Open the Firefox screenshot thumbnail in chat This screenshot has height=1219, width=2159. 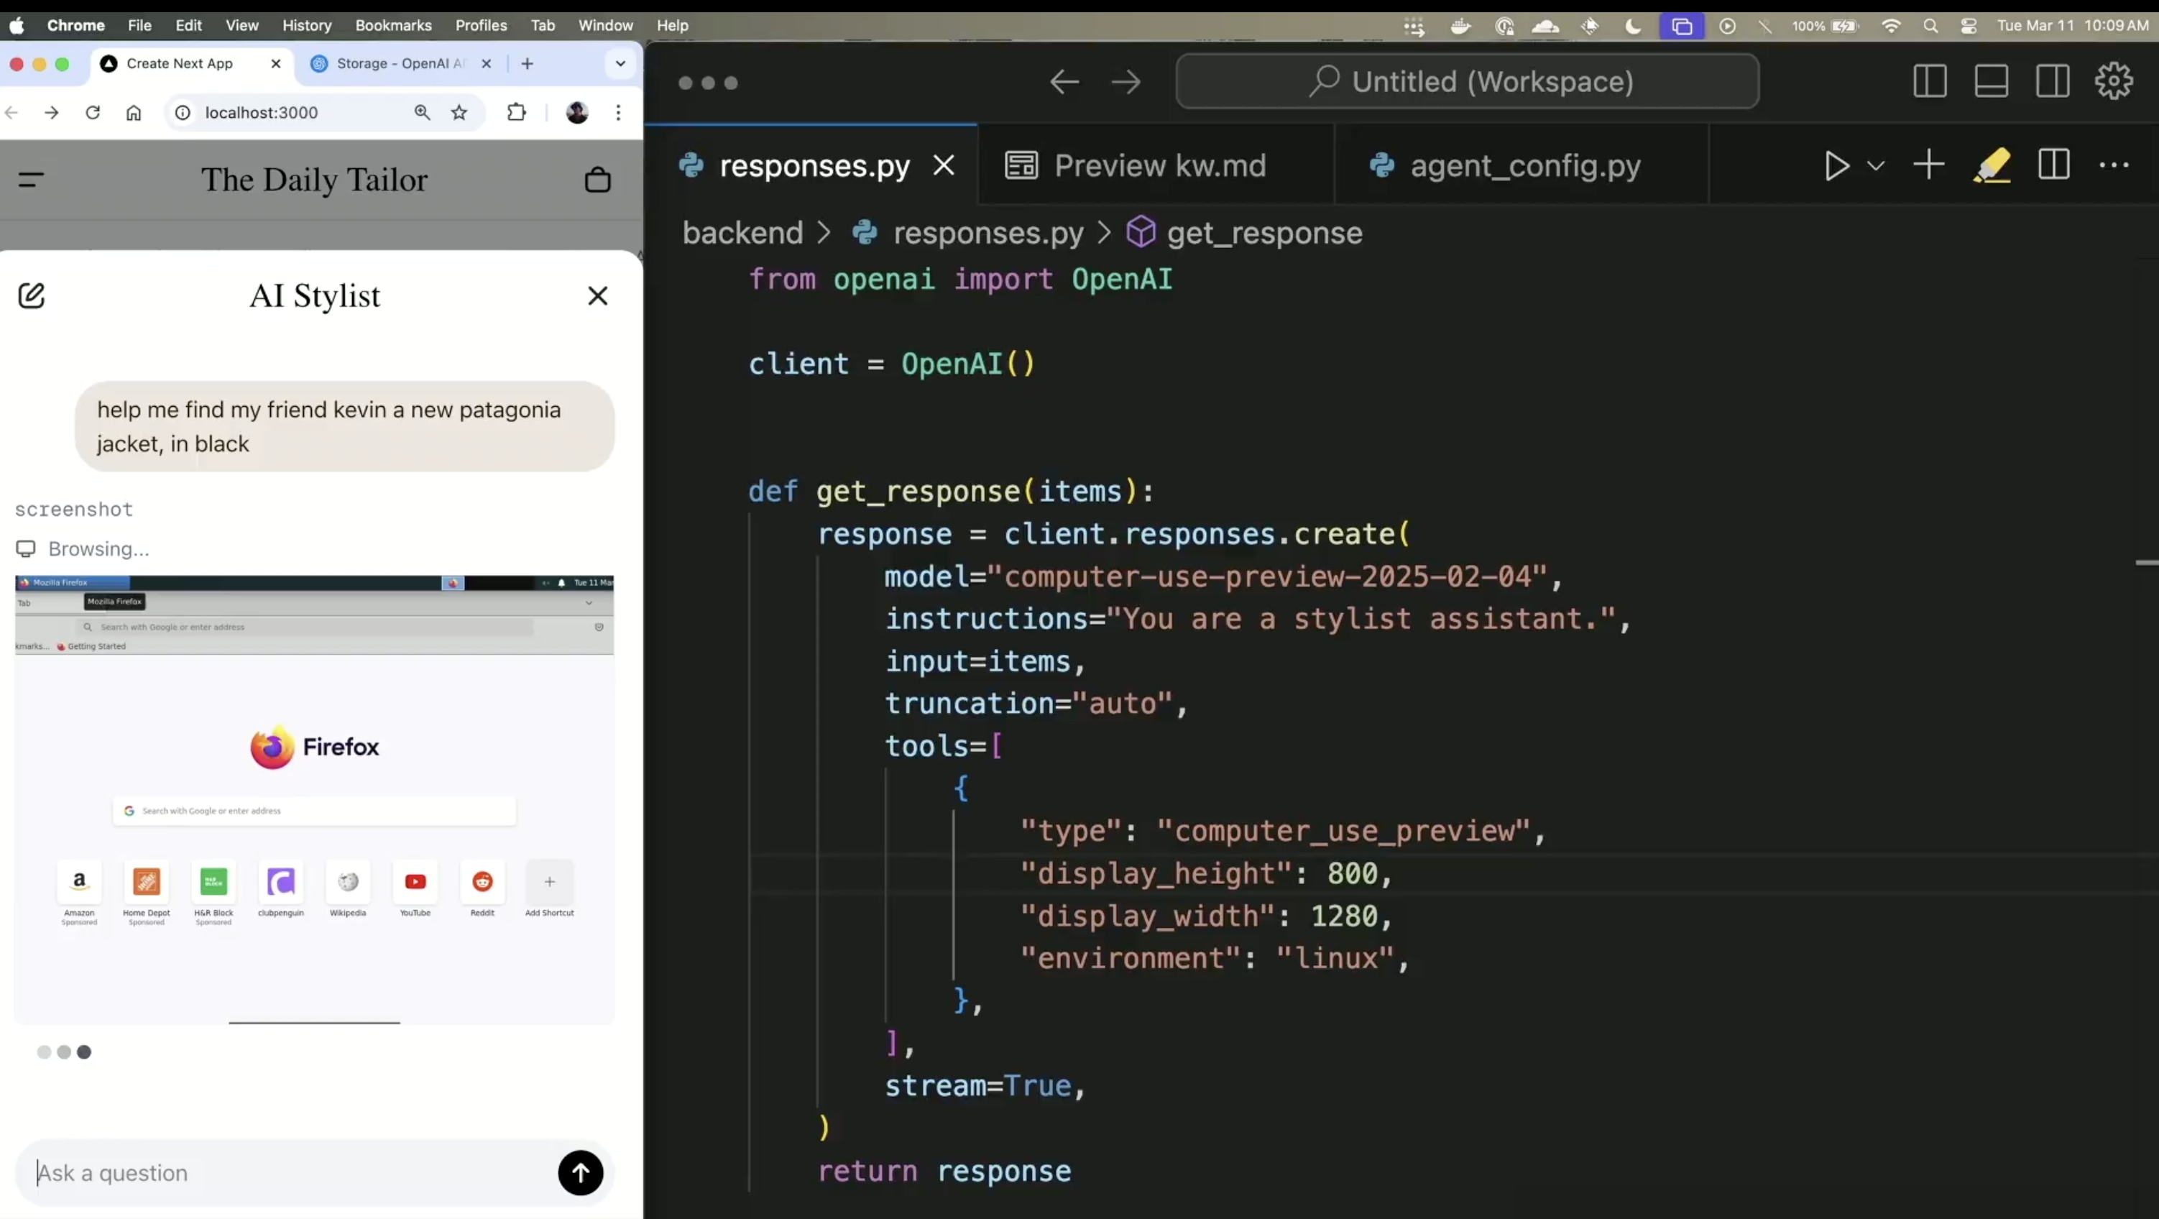tap(314, 799)
